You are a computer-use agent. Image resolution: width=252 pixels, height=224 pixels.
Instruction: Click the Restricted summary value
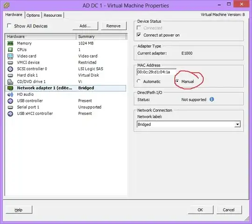click(x=87, y=62)
